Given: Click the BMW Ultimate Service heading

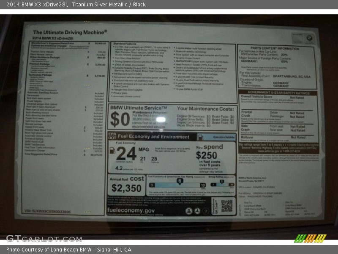Looking at the screenshot, I should click(139, 108).
